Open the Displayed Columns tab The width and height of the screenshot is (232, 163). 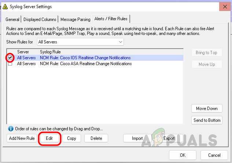point(40,19)
